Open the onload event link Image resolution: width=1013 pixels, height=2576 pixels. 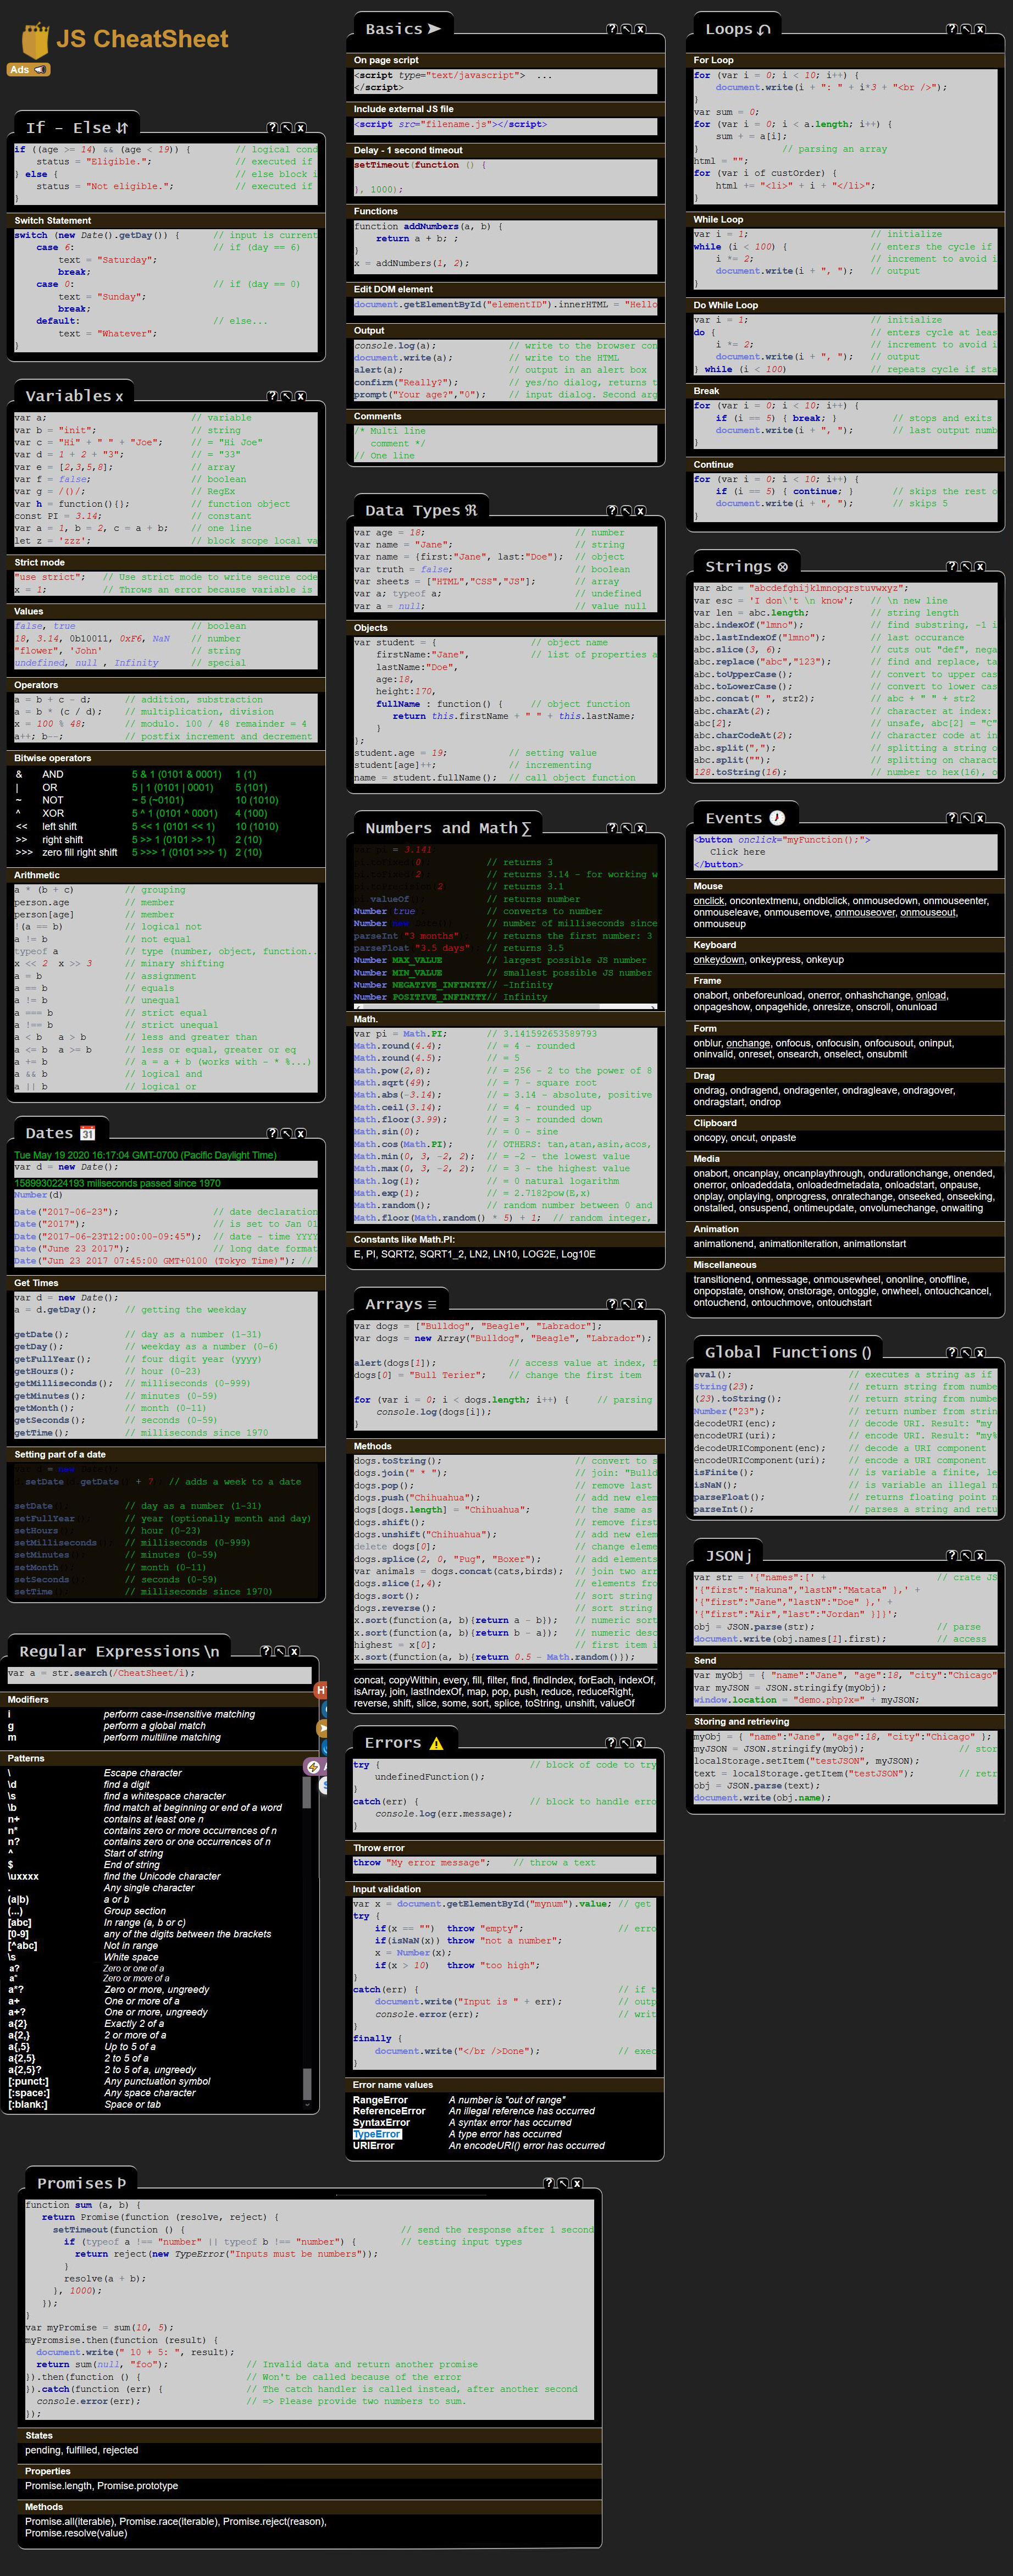coord(931,996)
